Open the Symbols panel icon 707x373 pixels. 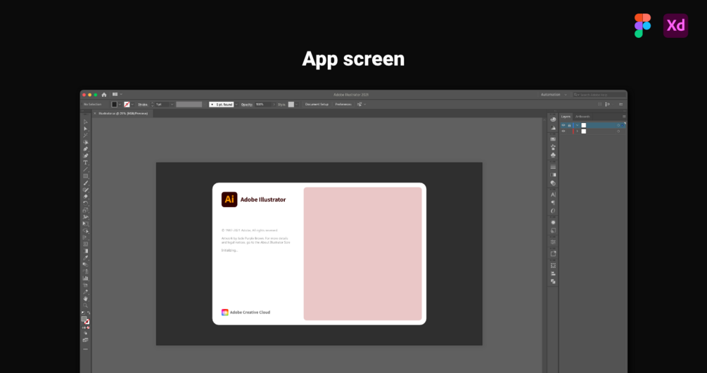click(553, 155)
